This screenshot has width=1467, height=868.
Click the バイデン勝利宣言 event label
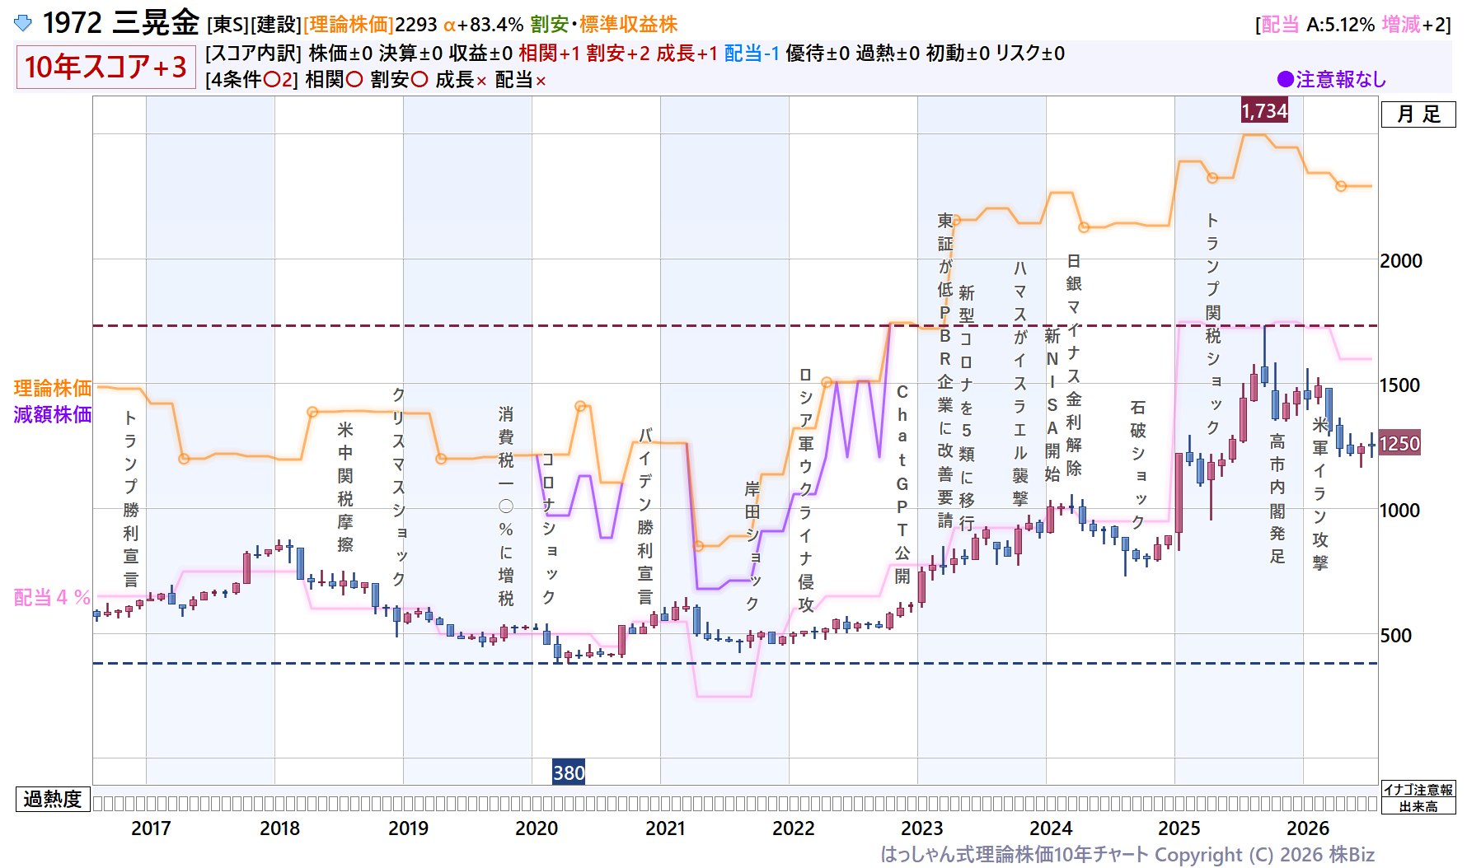click(645, 516)
